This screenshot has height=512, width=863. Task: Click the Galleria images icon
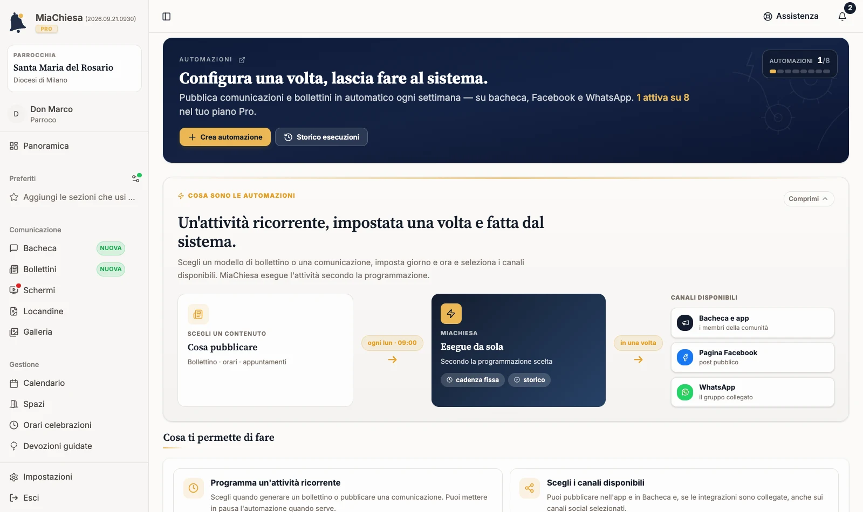coord(14,332)
